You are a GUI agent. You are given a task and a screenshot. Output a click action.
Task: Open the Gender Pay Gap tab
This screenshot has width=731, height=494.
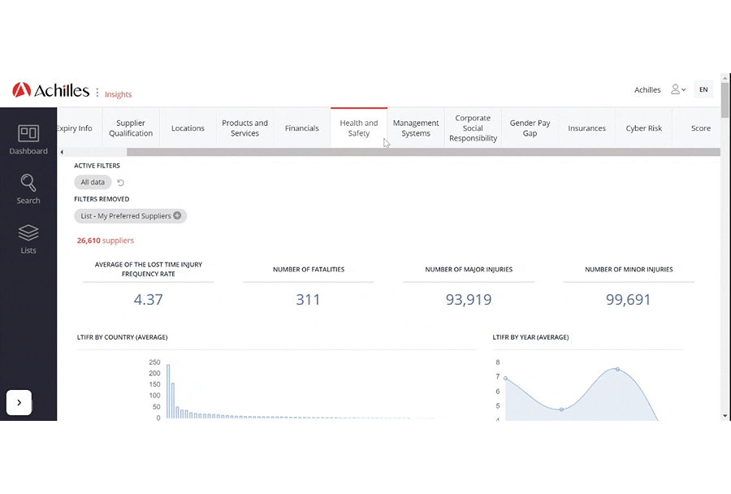click(x=530, y=128)
